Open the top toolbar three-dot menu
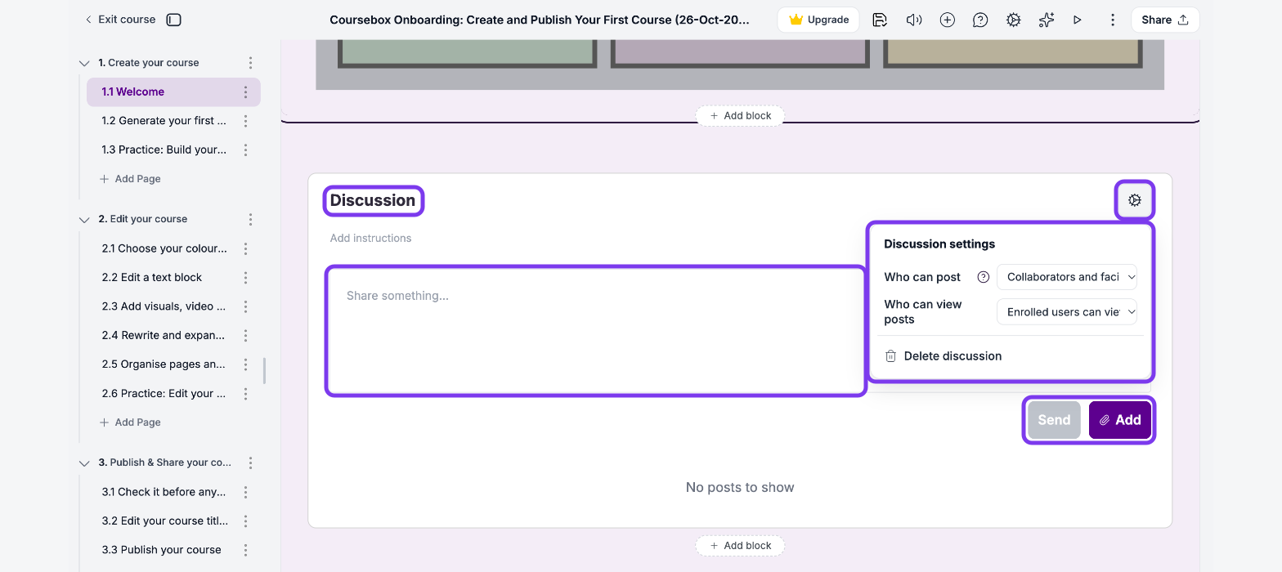 [1112, 20]
